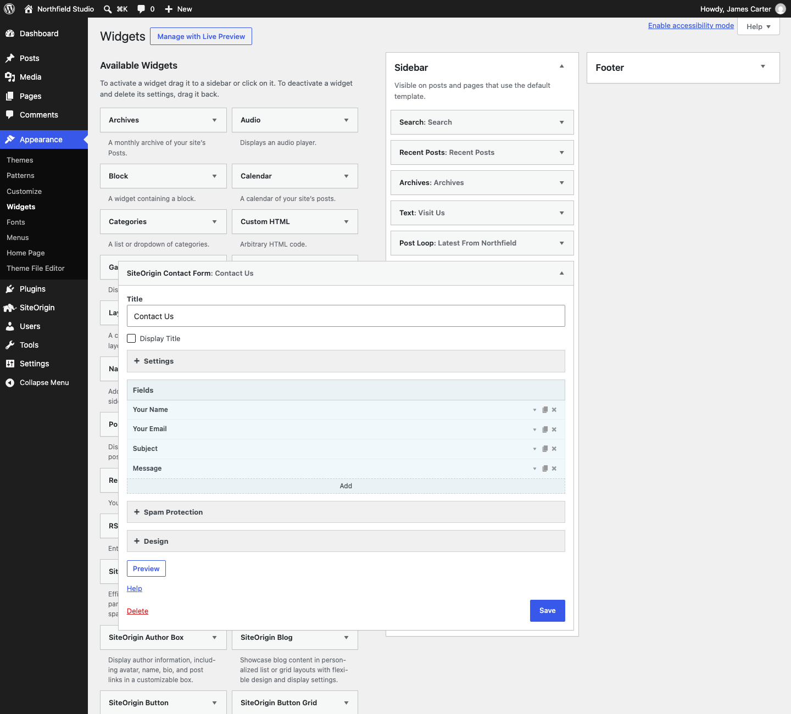This screenshot has height=714, width=791.
Task: Click the plus New icon in admin bar
Action: (169, 9)
